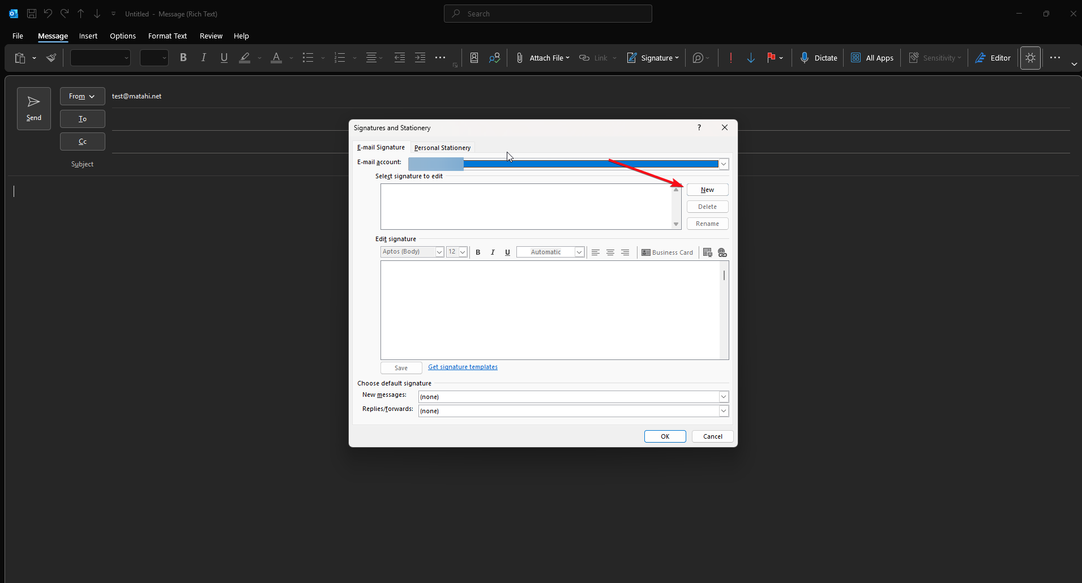Mark message as High Importance
1082x583 pixels.
point(731,58)
